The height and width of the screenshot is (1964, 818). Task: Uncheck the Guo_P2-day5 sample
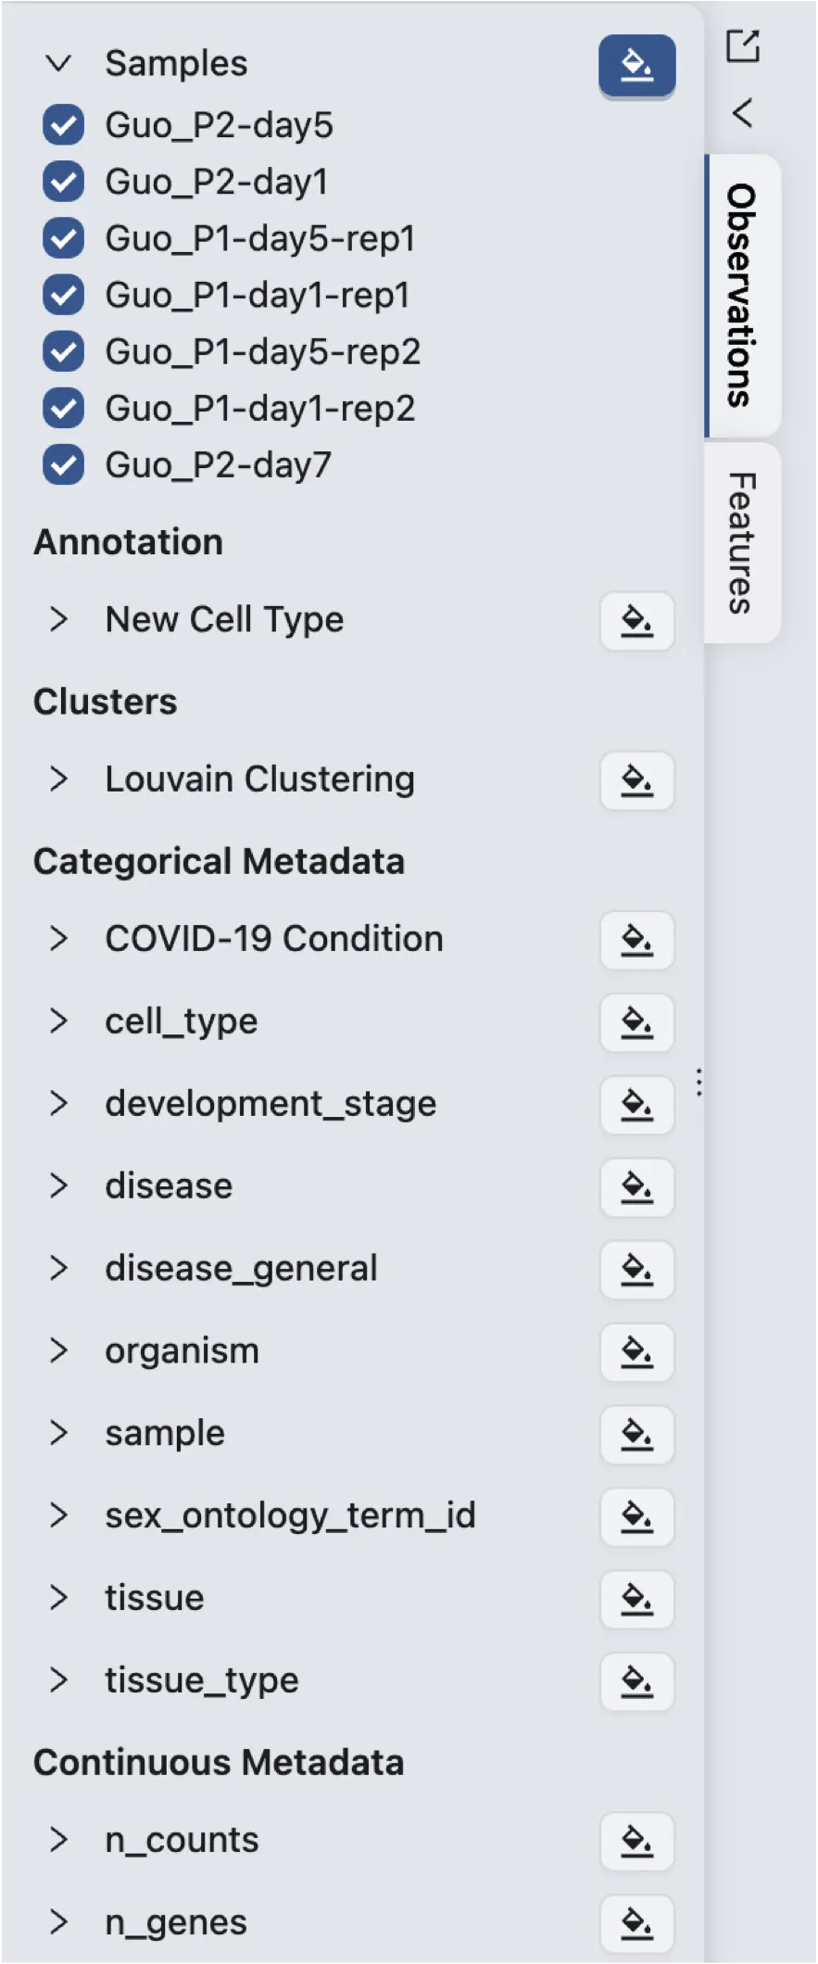tap(64, 125)
